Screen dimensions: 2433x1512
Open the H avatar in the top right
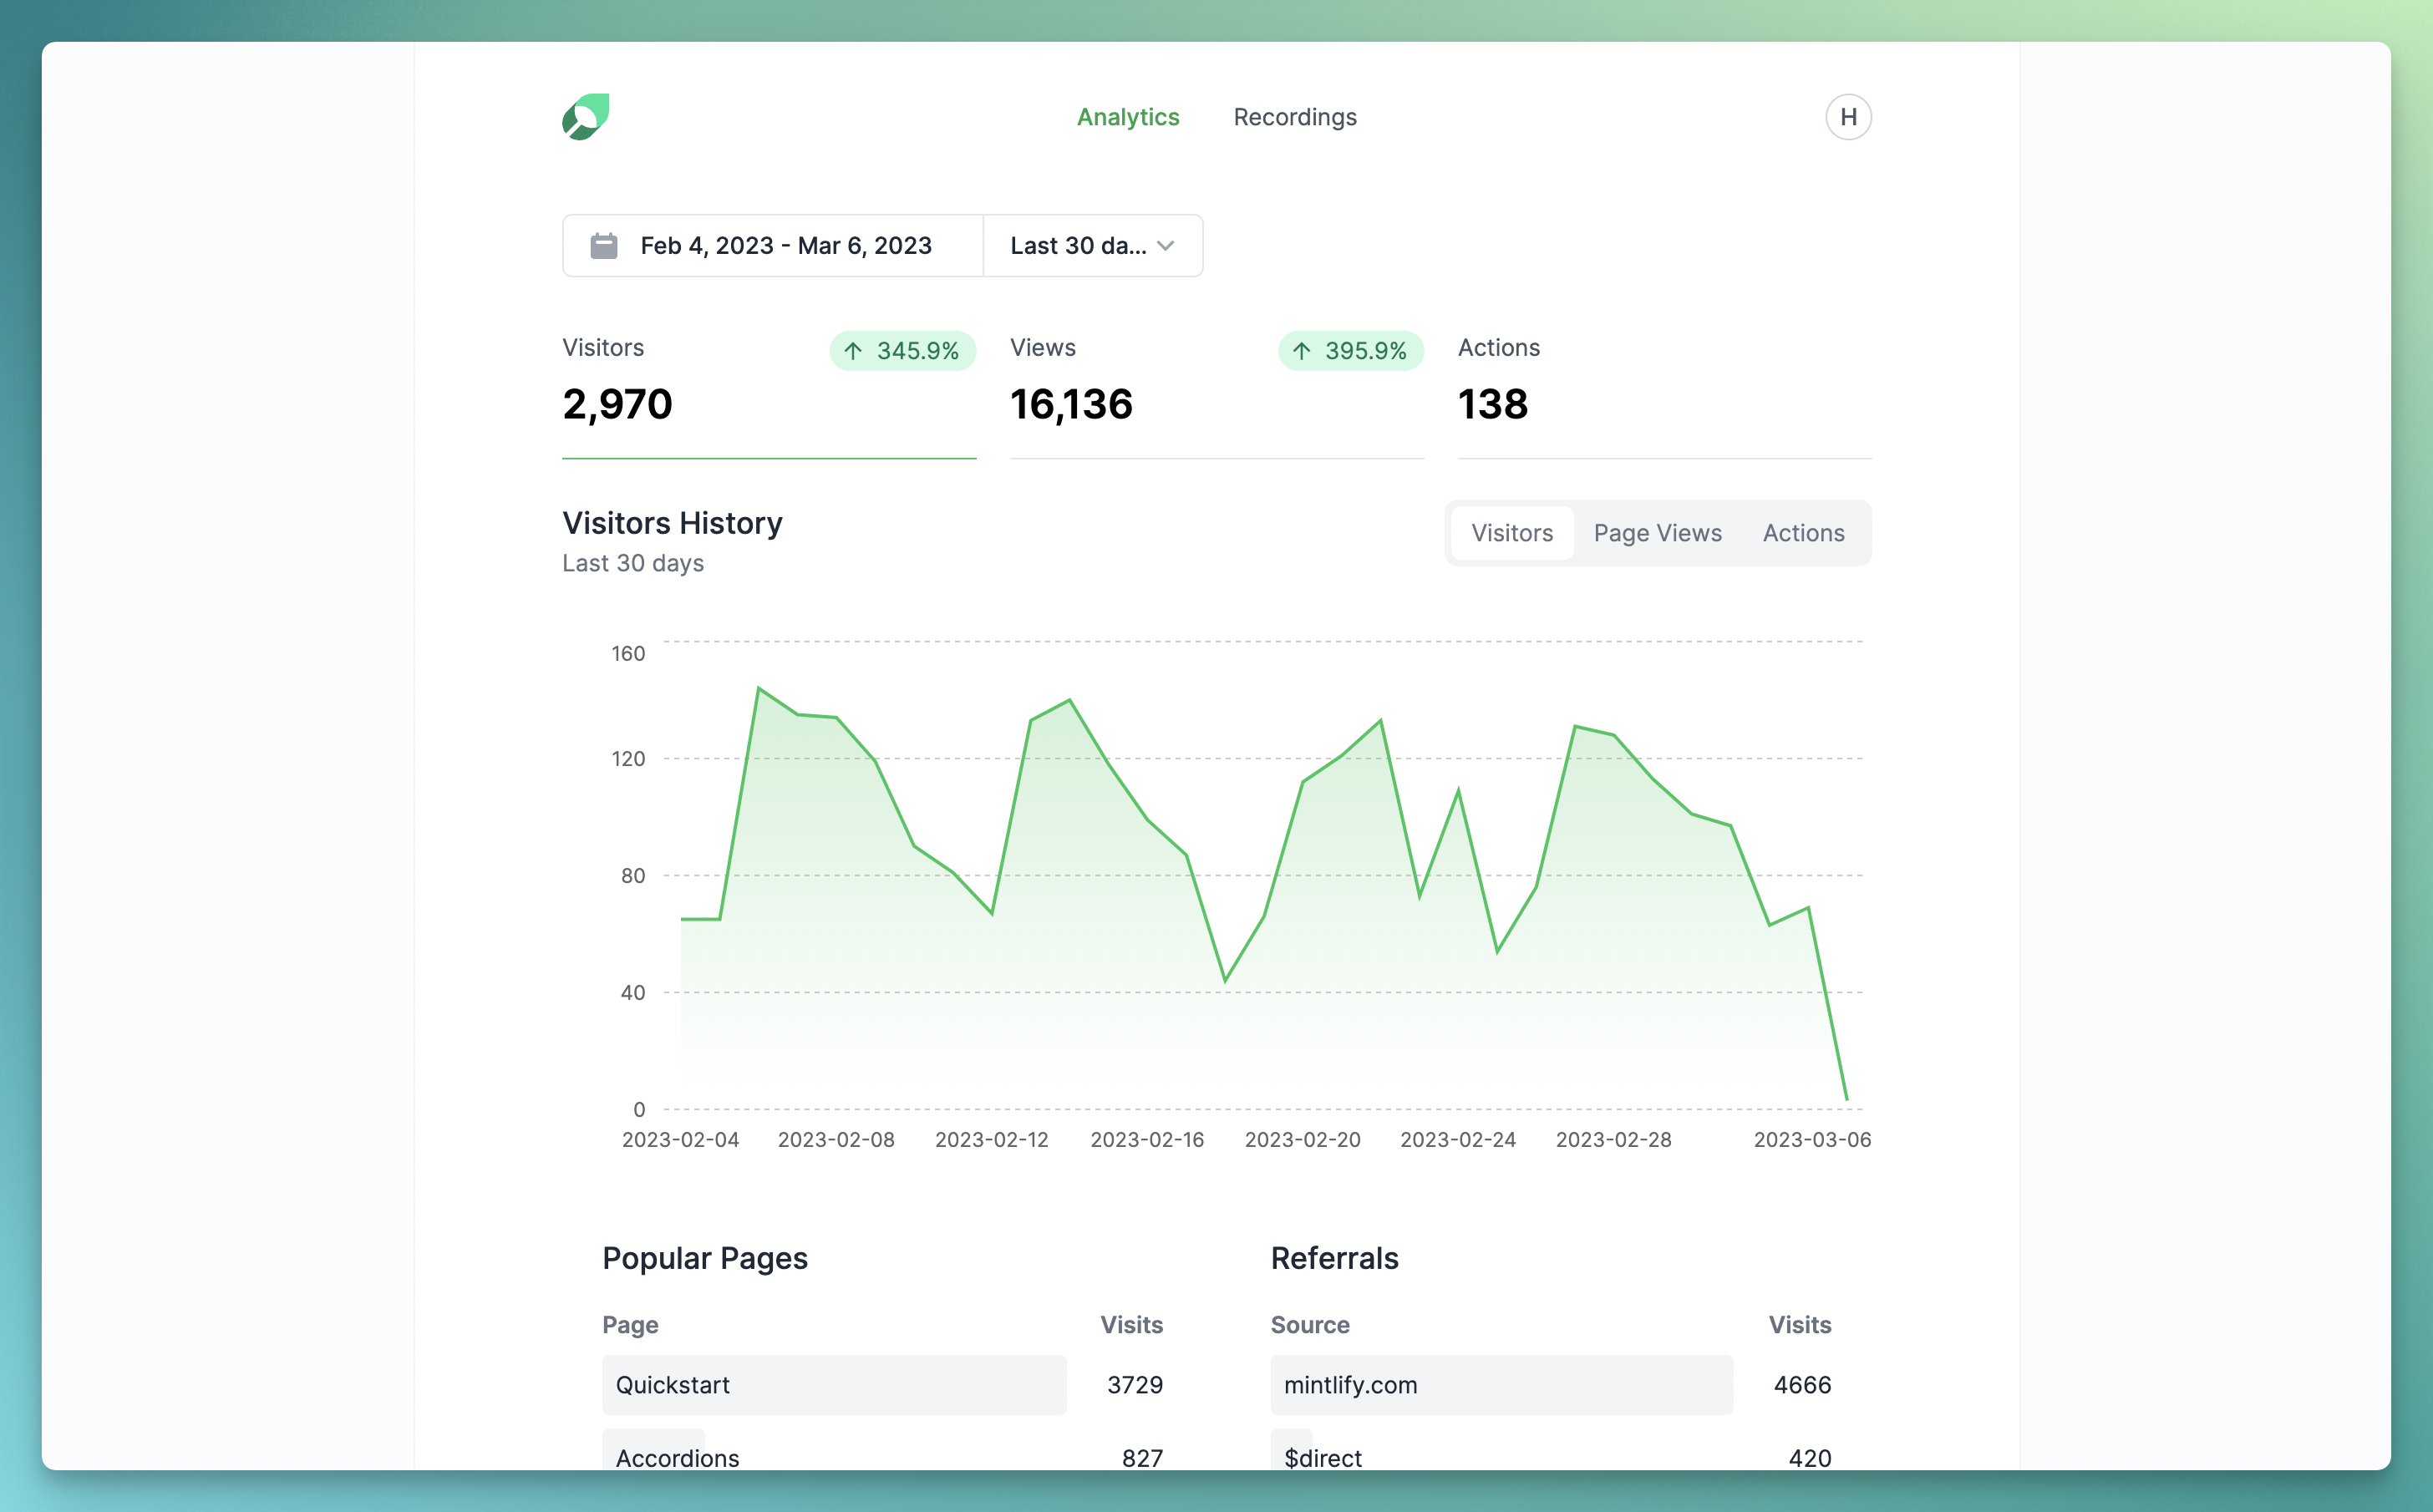tap(1848, 117)
